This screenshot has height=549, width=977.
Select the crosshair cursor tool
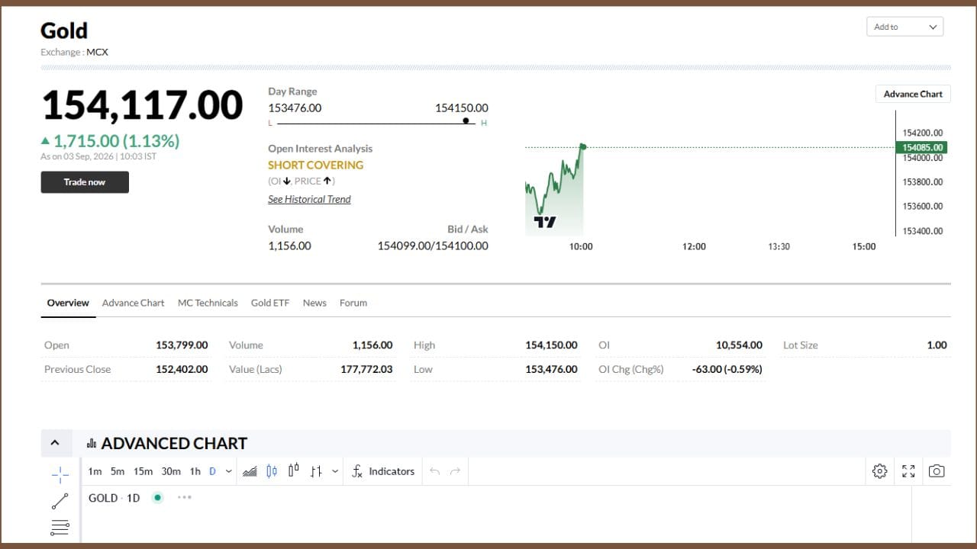pyautogui.click(x=60, y=474)
